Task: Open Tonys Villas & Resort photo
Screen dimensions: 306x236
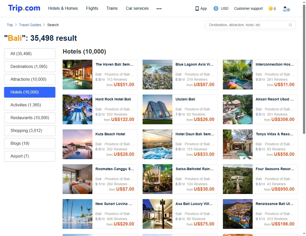Action: pos(238,144)
